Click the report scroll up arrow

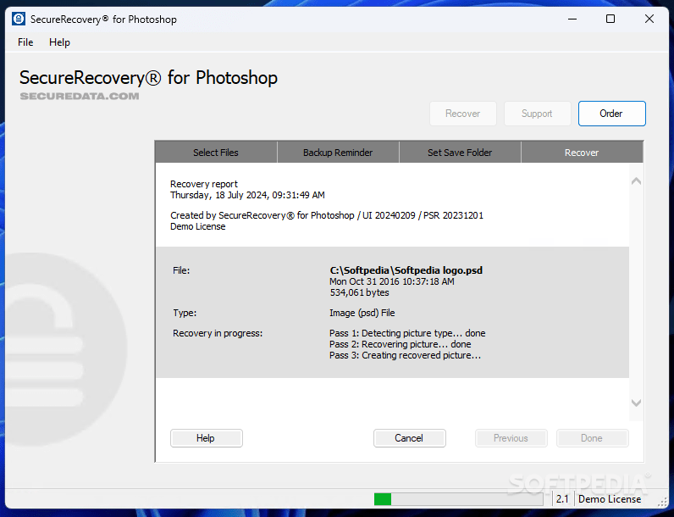coord(636,181)
